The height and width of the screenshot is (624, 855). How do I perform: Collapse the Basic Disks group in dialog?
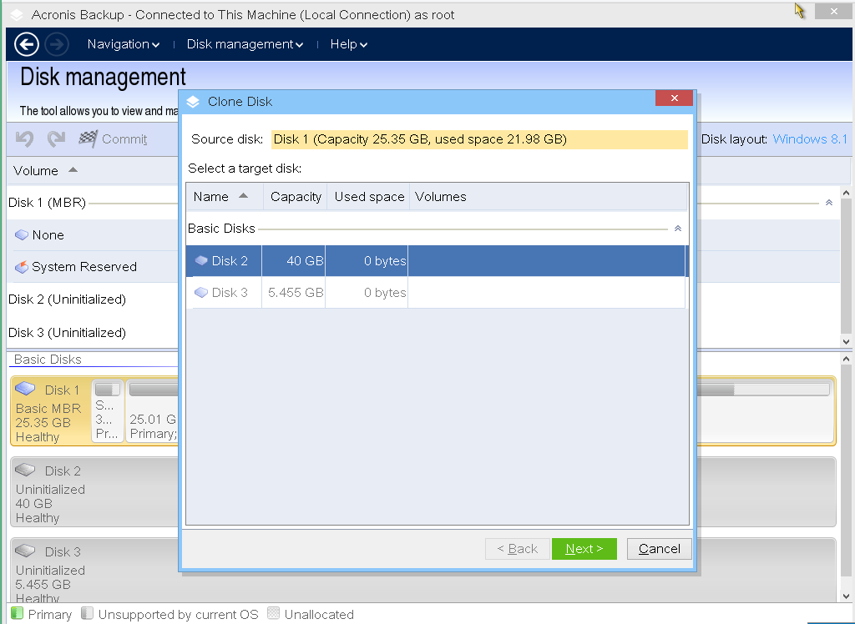pos(678,229)
